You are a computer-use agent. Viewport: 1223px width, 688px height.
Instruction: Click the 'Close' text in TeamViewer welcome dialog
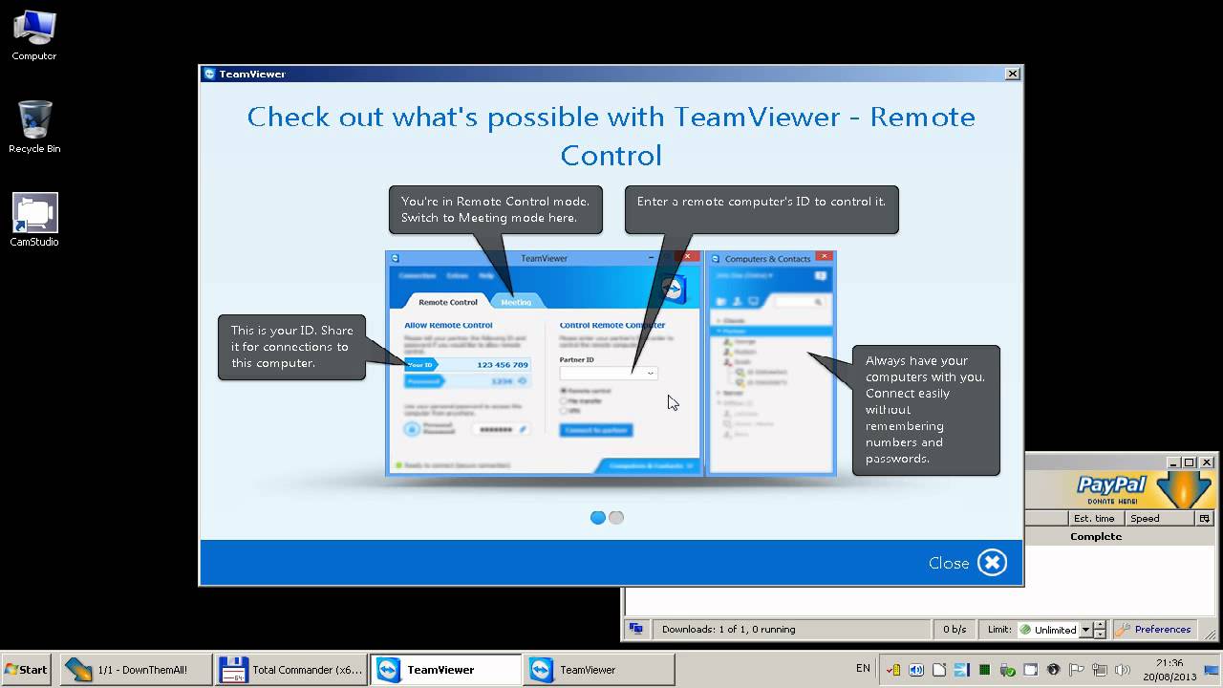click(949, 564)
